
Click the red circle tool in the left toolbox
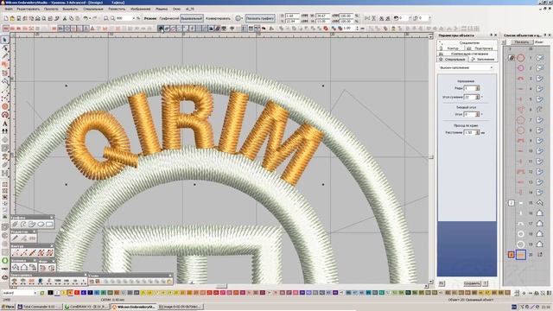coord(5,106)
